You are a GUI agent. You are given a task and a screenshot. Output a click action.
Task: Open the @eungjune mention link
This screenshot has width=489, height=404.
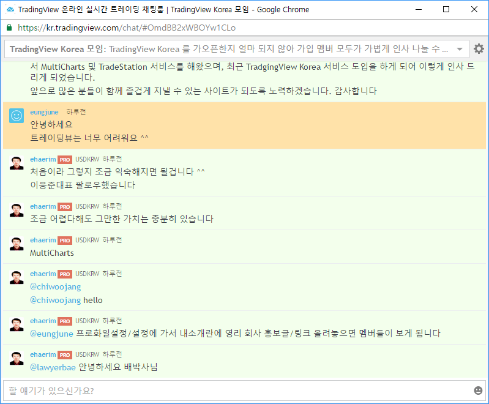click(x=51, y=334)
